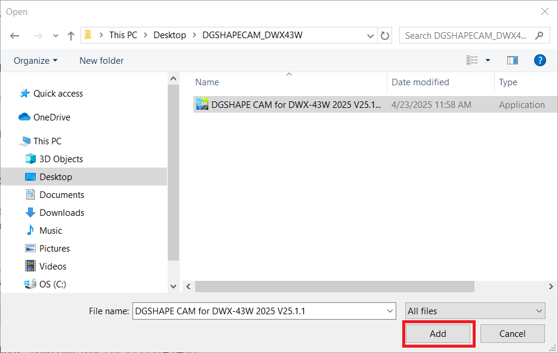Open the File name dropdown arrow
The height and width of the screenshot is (353, 558).
point(390,311)
